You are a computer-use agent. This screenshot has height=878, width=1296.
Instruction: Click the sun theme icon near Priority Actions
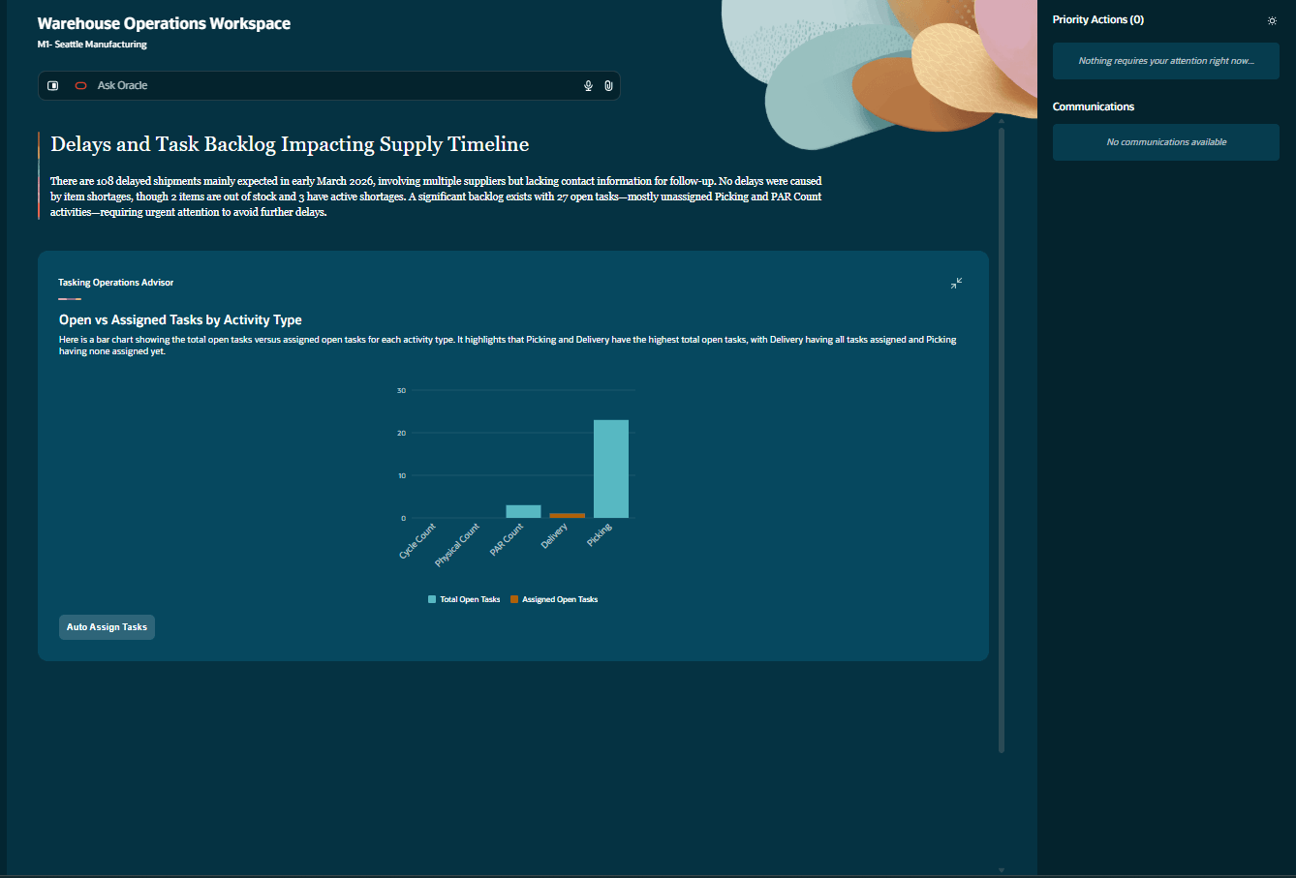pyautogui.click(x=1272, y=20)
